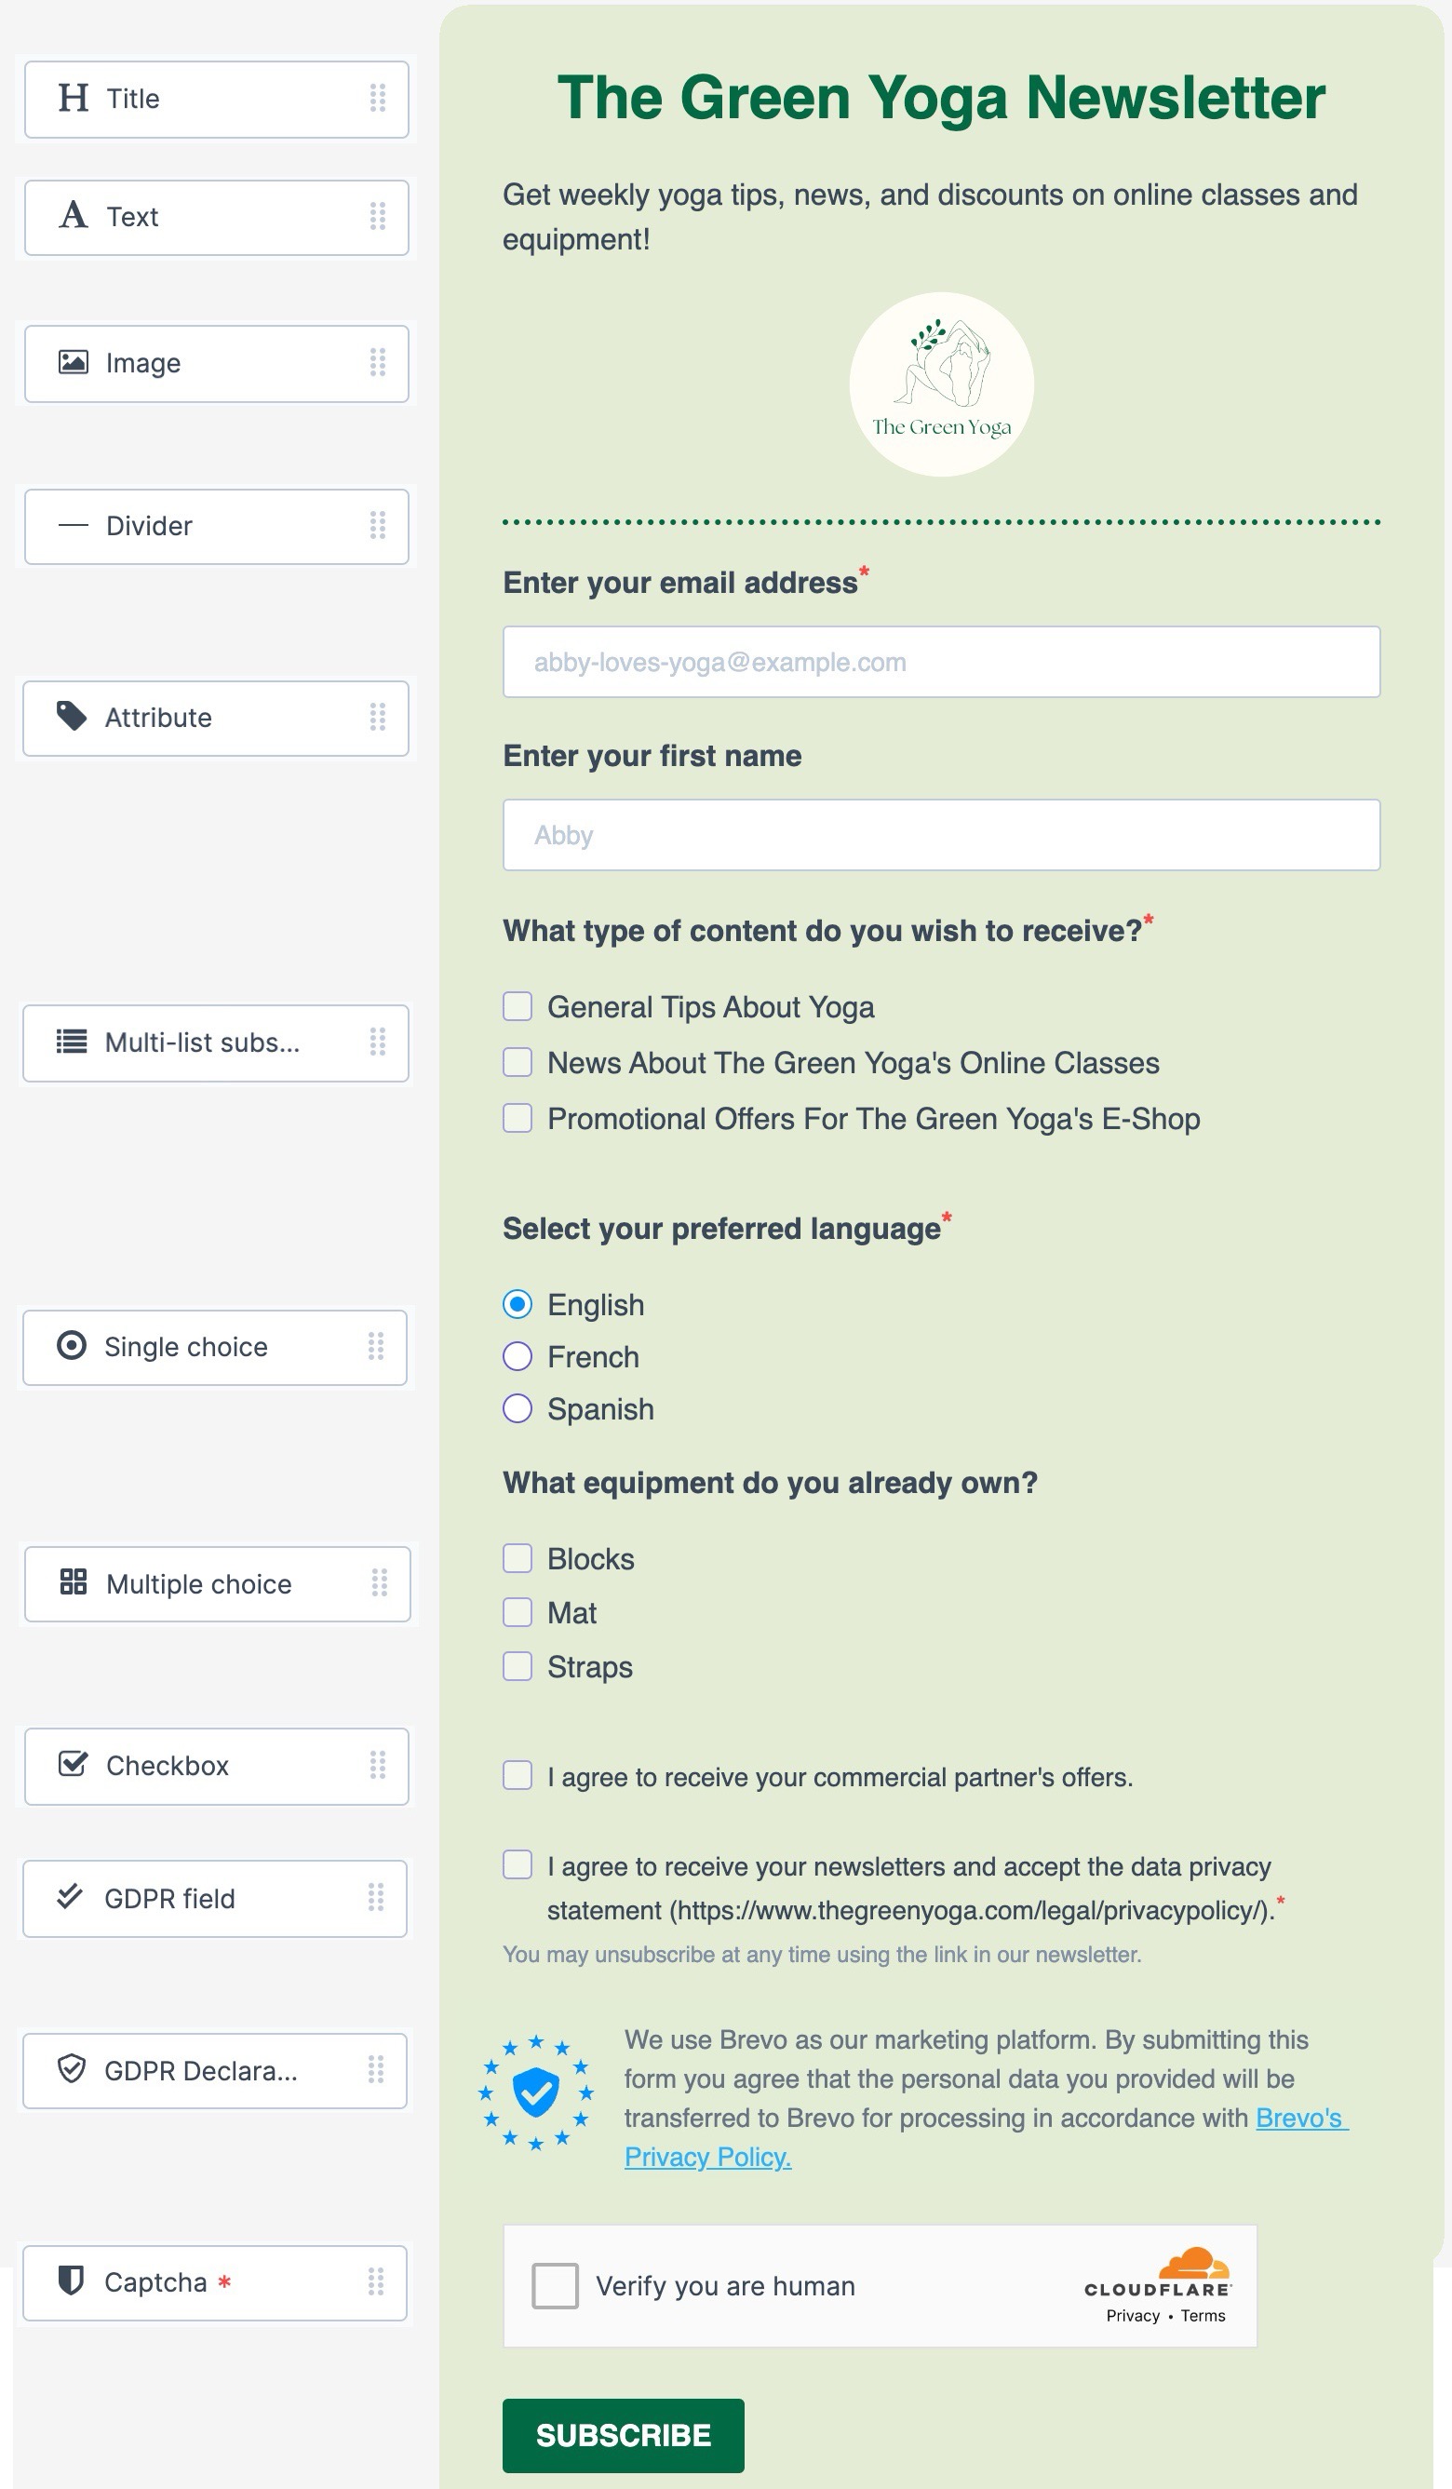Add a GDPR field to the form
Screen dimensions: 1452x2489
tap(216, 1898)
